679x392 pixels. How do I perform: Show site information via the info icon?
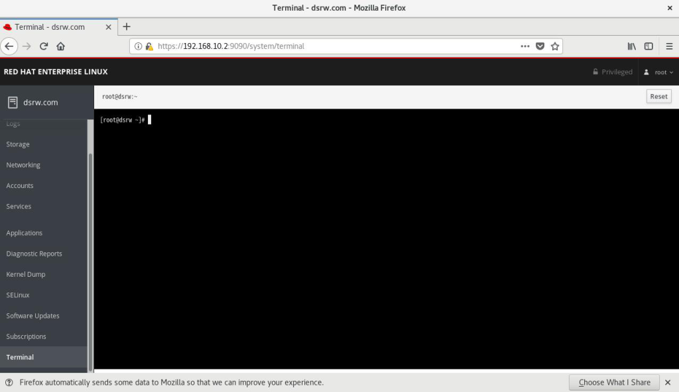click(x=138, y=46)
